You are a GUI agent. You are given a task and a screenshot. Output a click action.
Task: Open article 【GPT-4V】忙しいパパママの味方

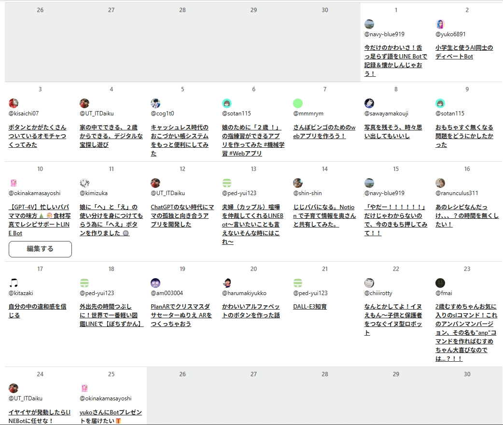40,220
